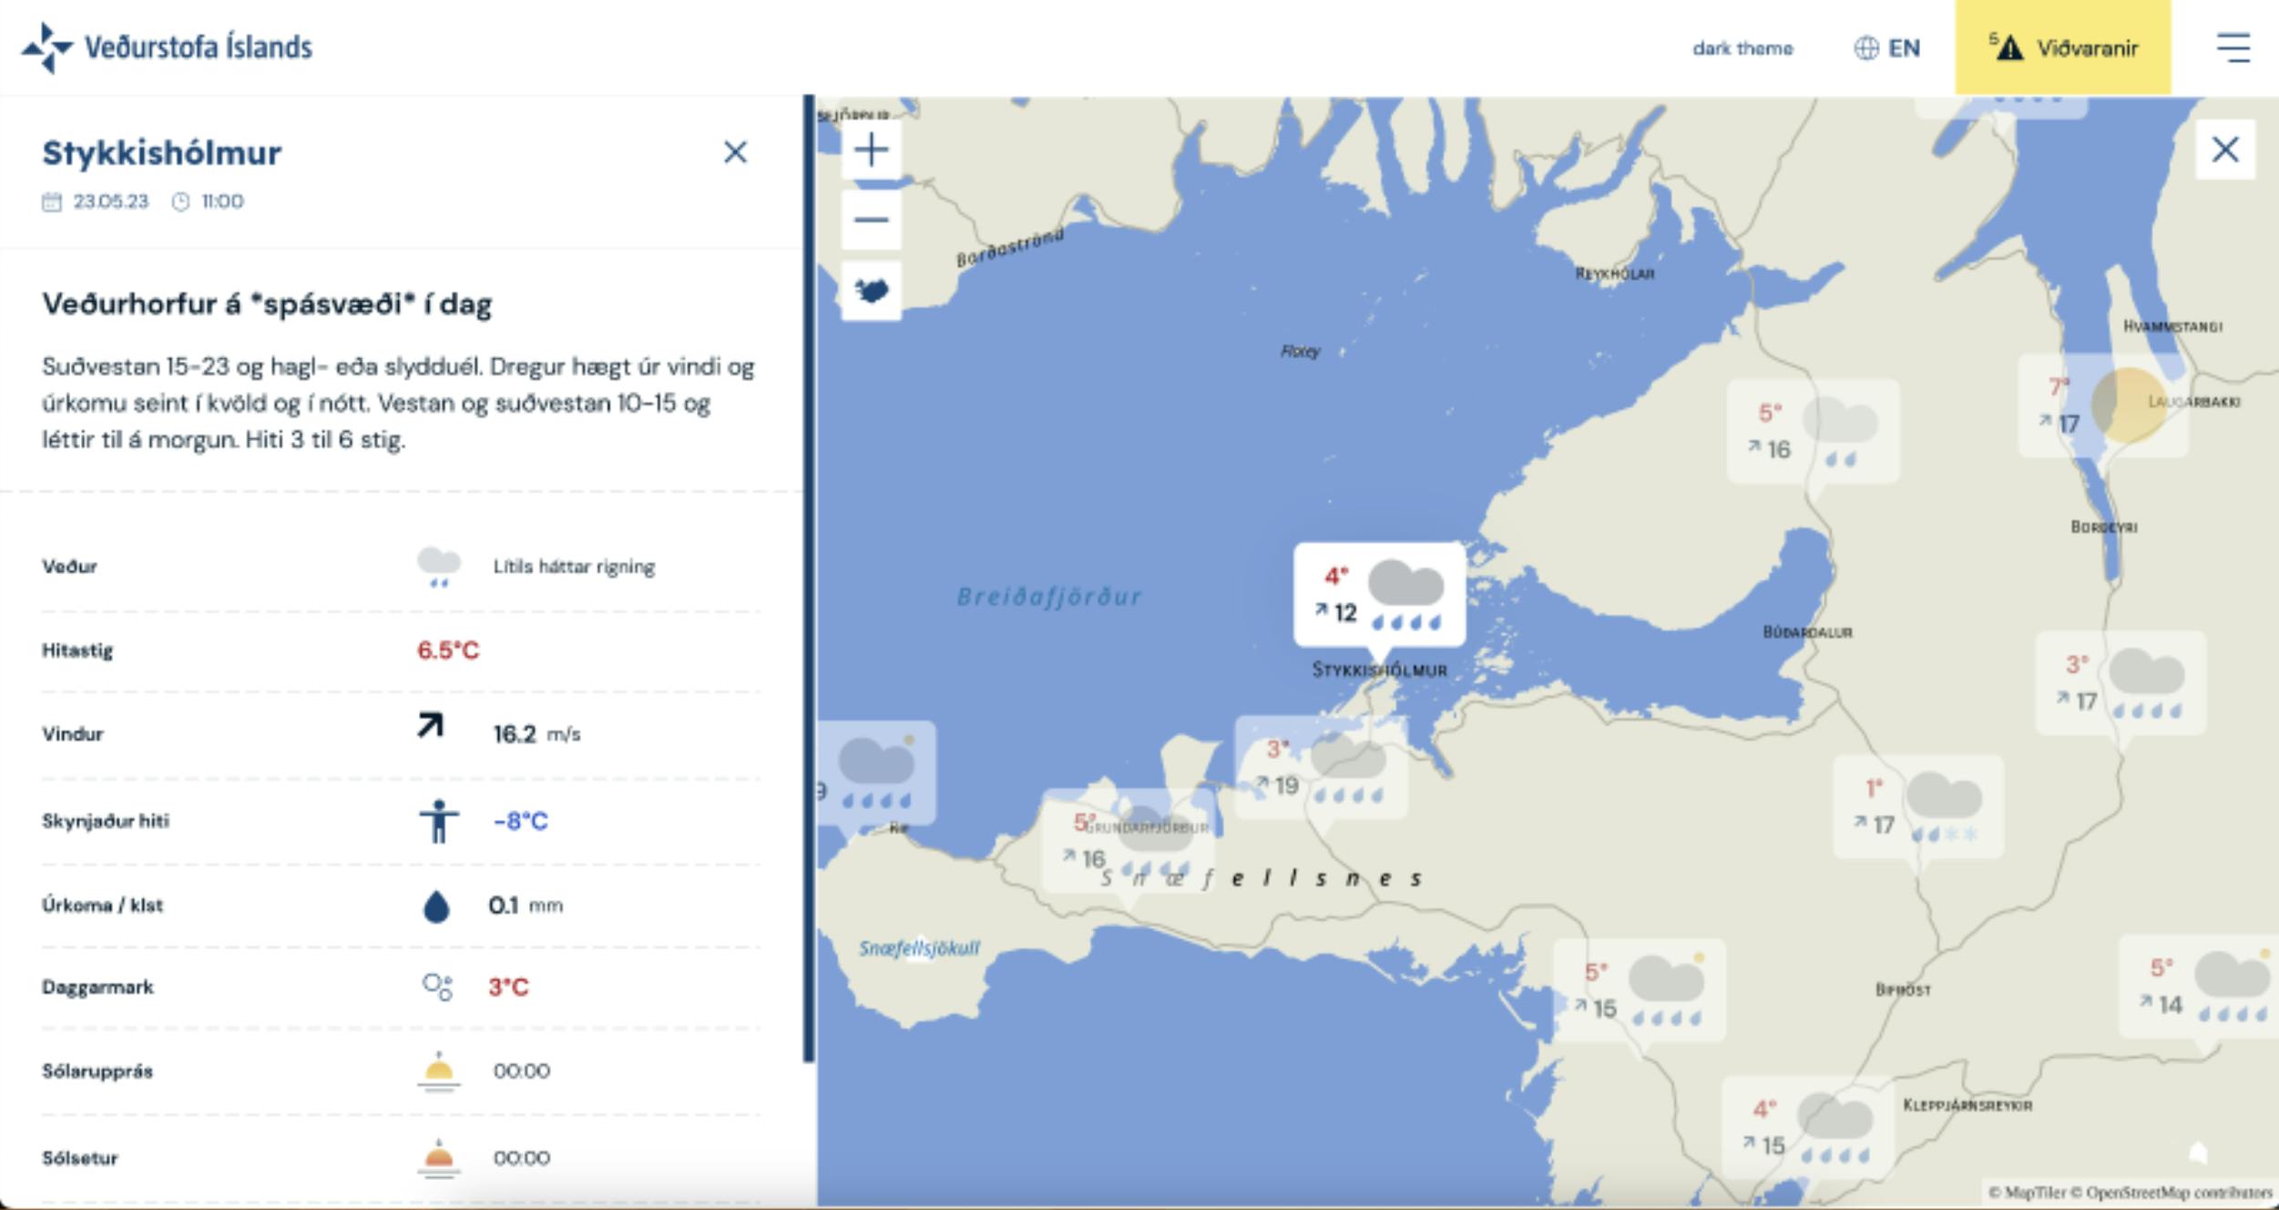The width and height of the screenshot is (2279, 1210).
Task: Click the Stykkishólmur heading
Action: [161, 152]
